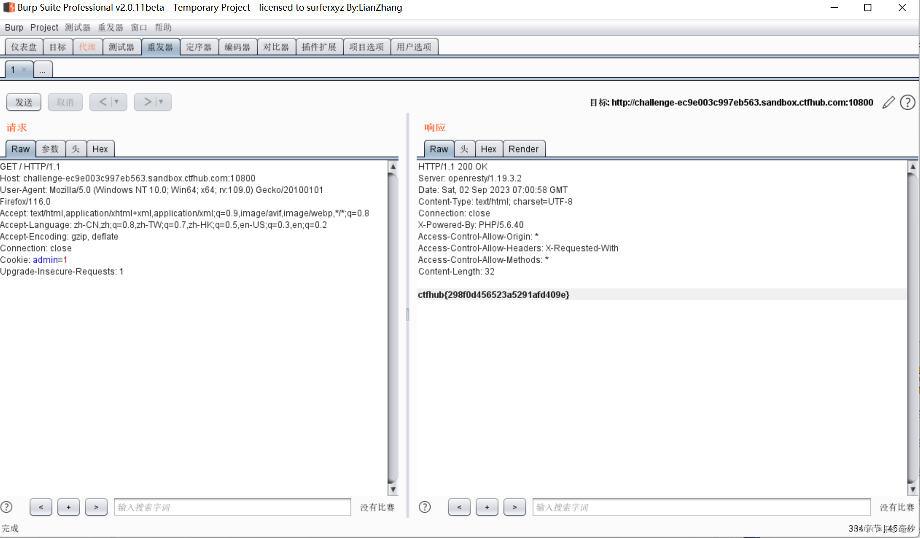Click request search add + button
Image resolution: width=920 pixels, height=538 pixels.
coord(69,507)
